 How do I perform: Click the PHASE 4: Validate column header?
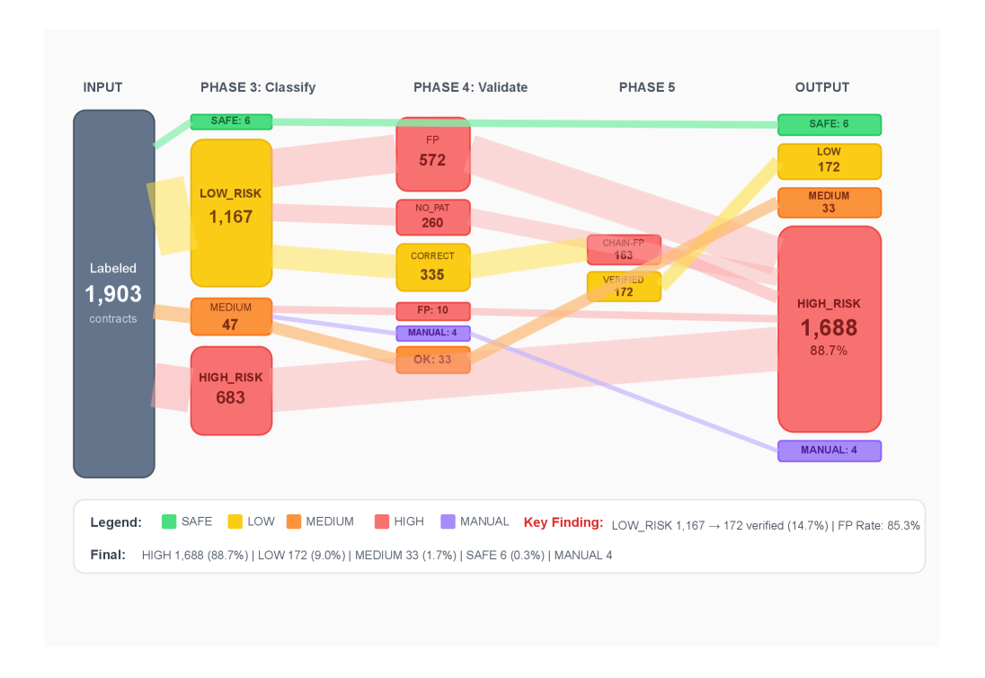(x=470, y=87)
